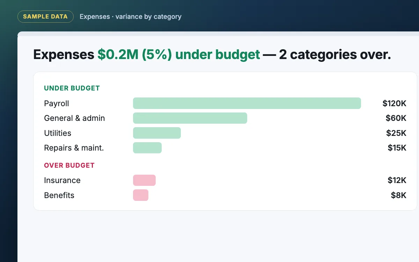The height and width of the screenshot is (262, 419).
Task: Select the $12K Insurance value
Action: [397, 180]
